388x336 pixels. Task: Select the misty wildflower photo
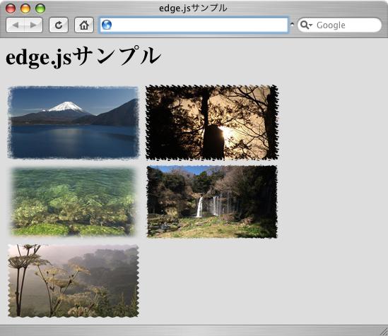tap(74, 281)
